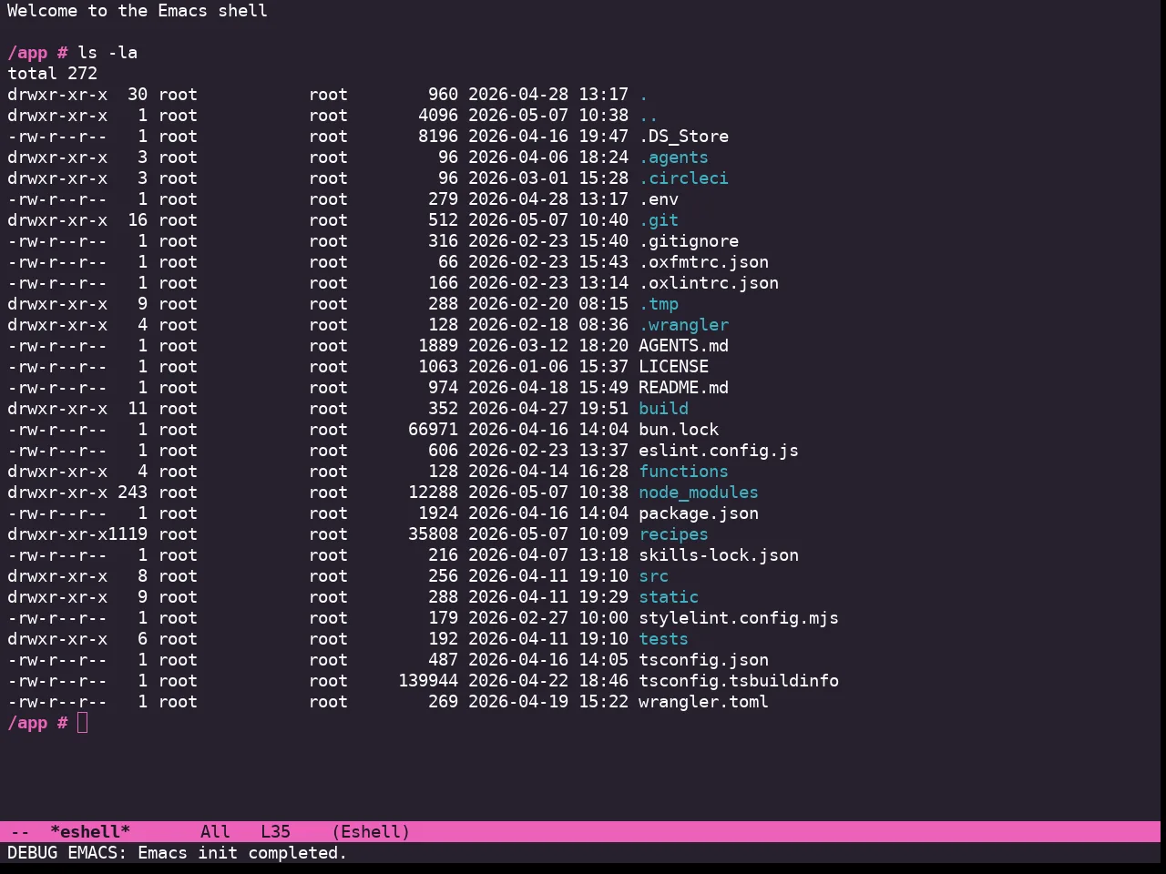
Task: Click stylelint.config.mjs file name
Action: pyautogui.click(x=739, y=618)
